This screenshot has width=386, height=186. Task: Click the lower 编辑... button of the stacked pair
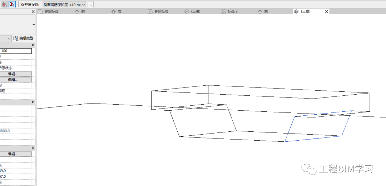click(x=16, y=80)
